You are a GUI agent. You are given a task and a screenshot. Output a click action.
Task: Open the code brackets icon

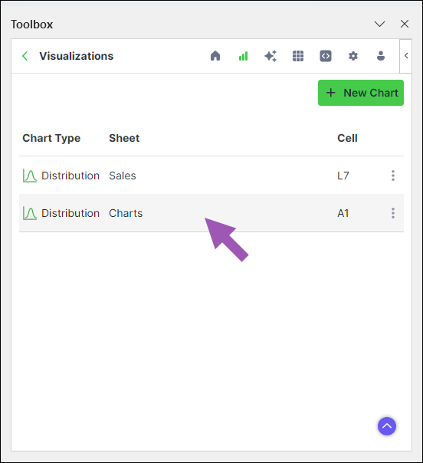325,56
